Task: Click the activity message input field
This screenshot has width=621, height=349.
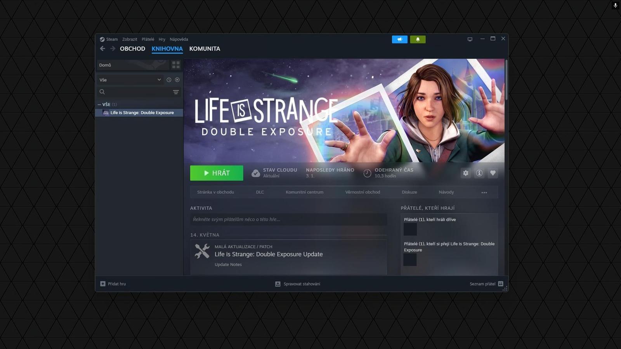Action: click(289, 219)
